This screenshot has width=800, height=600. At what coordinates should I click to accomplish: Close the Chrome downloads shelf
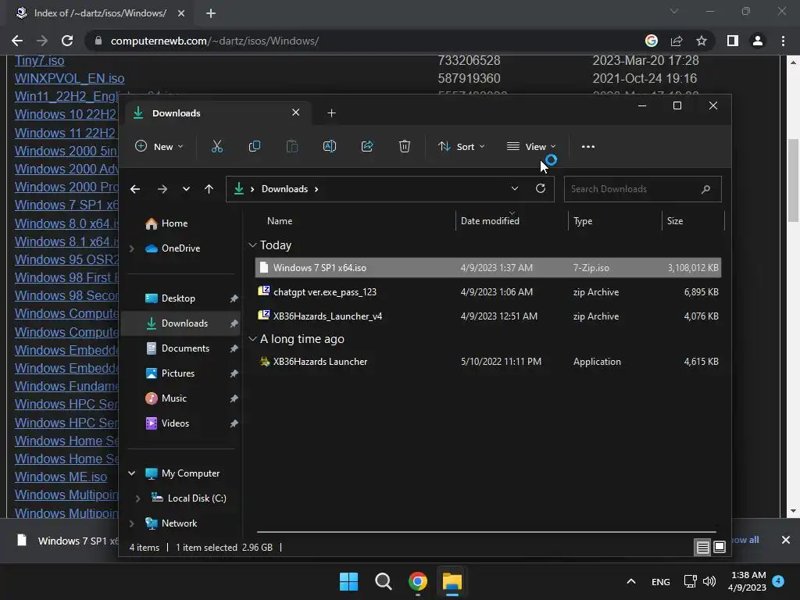tap(786, 540)
